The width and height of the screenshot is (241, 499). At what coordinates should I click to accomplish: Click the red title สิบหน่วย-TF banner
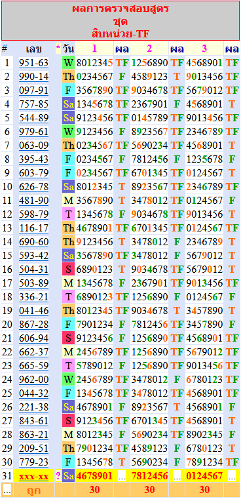click(x=120, y=21)
